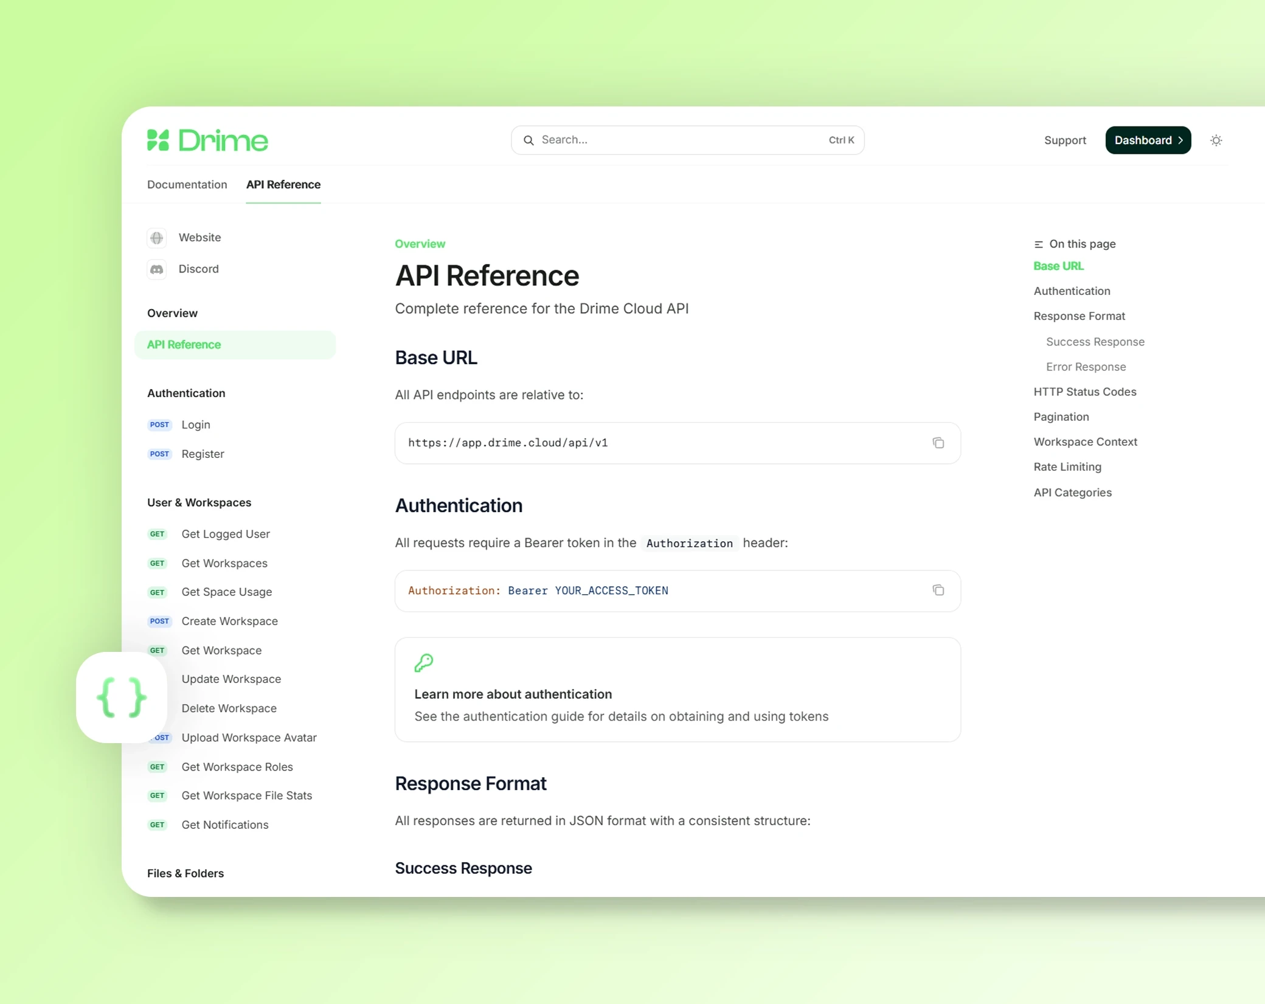1265x1004 pixels.
Task: Open the Get Logged User endpoint
Action: 226,534
